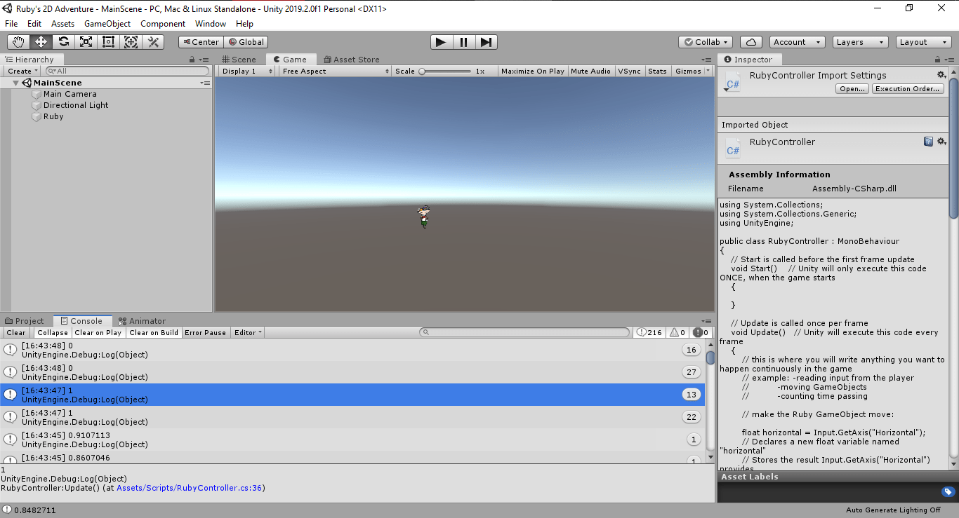Screen dimensions: 959x518
Task: Open the GameObject menu
Action: point(107,24)
